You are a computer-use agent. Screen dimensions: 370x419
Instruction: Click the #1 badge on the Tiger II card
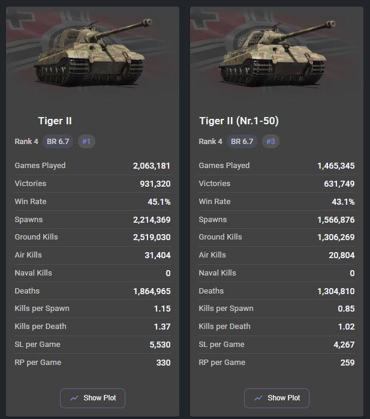(86, 142)
